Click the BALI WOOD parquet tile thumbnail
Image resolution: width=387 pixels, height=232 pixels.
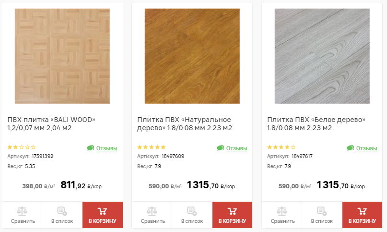coord(62,56)
